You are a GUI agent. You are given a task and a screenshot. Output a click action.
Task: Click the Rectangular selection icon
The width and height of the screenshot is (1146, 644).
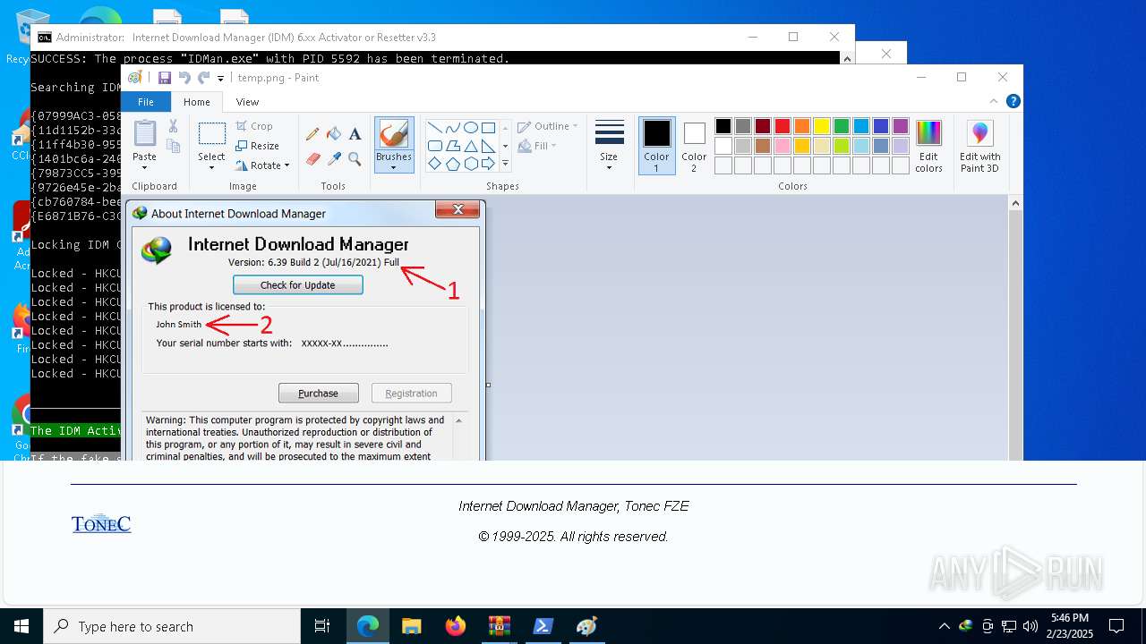click(x=212, y=134)
